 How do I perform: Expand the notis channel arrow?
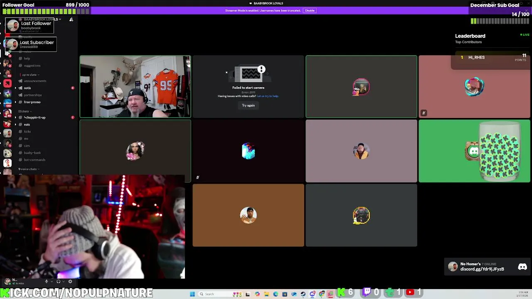[15, 88]
